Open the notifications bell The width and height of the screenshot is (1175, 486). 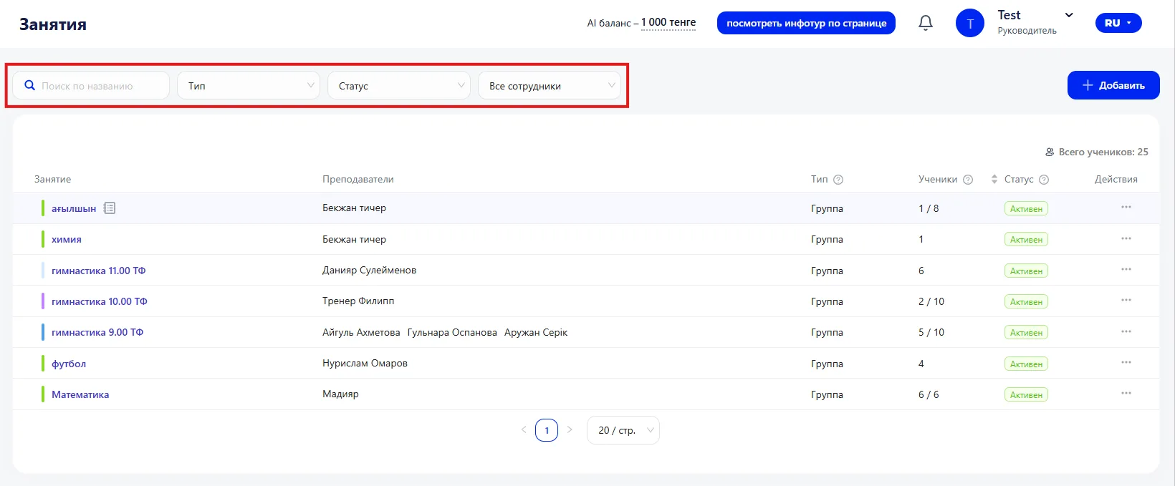(x=926, y=23)
